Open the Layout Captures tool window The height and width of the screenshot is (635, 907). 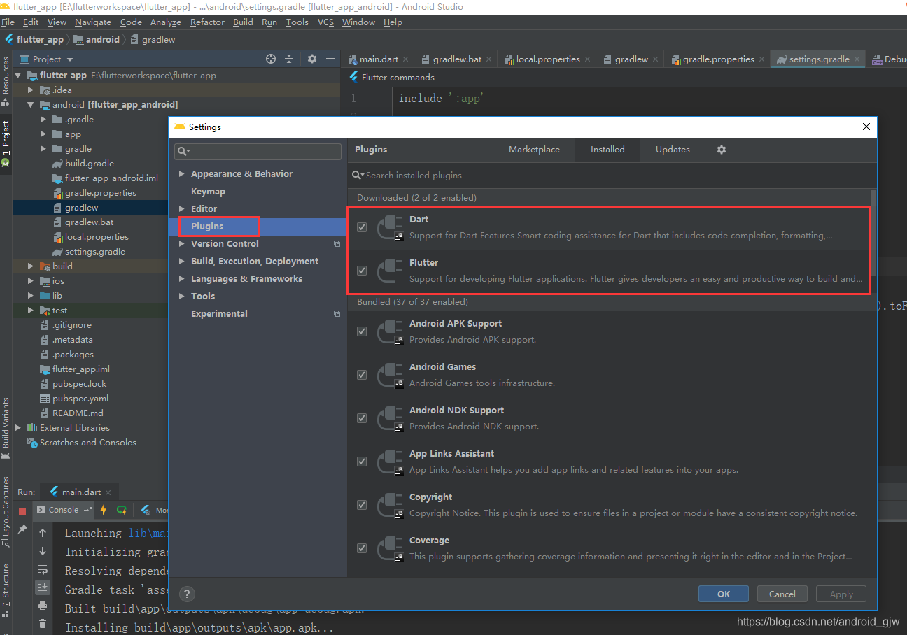(x=6, y=513)
